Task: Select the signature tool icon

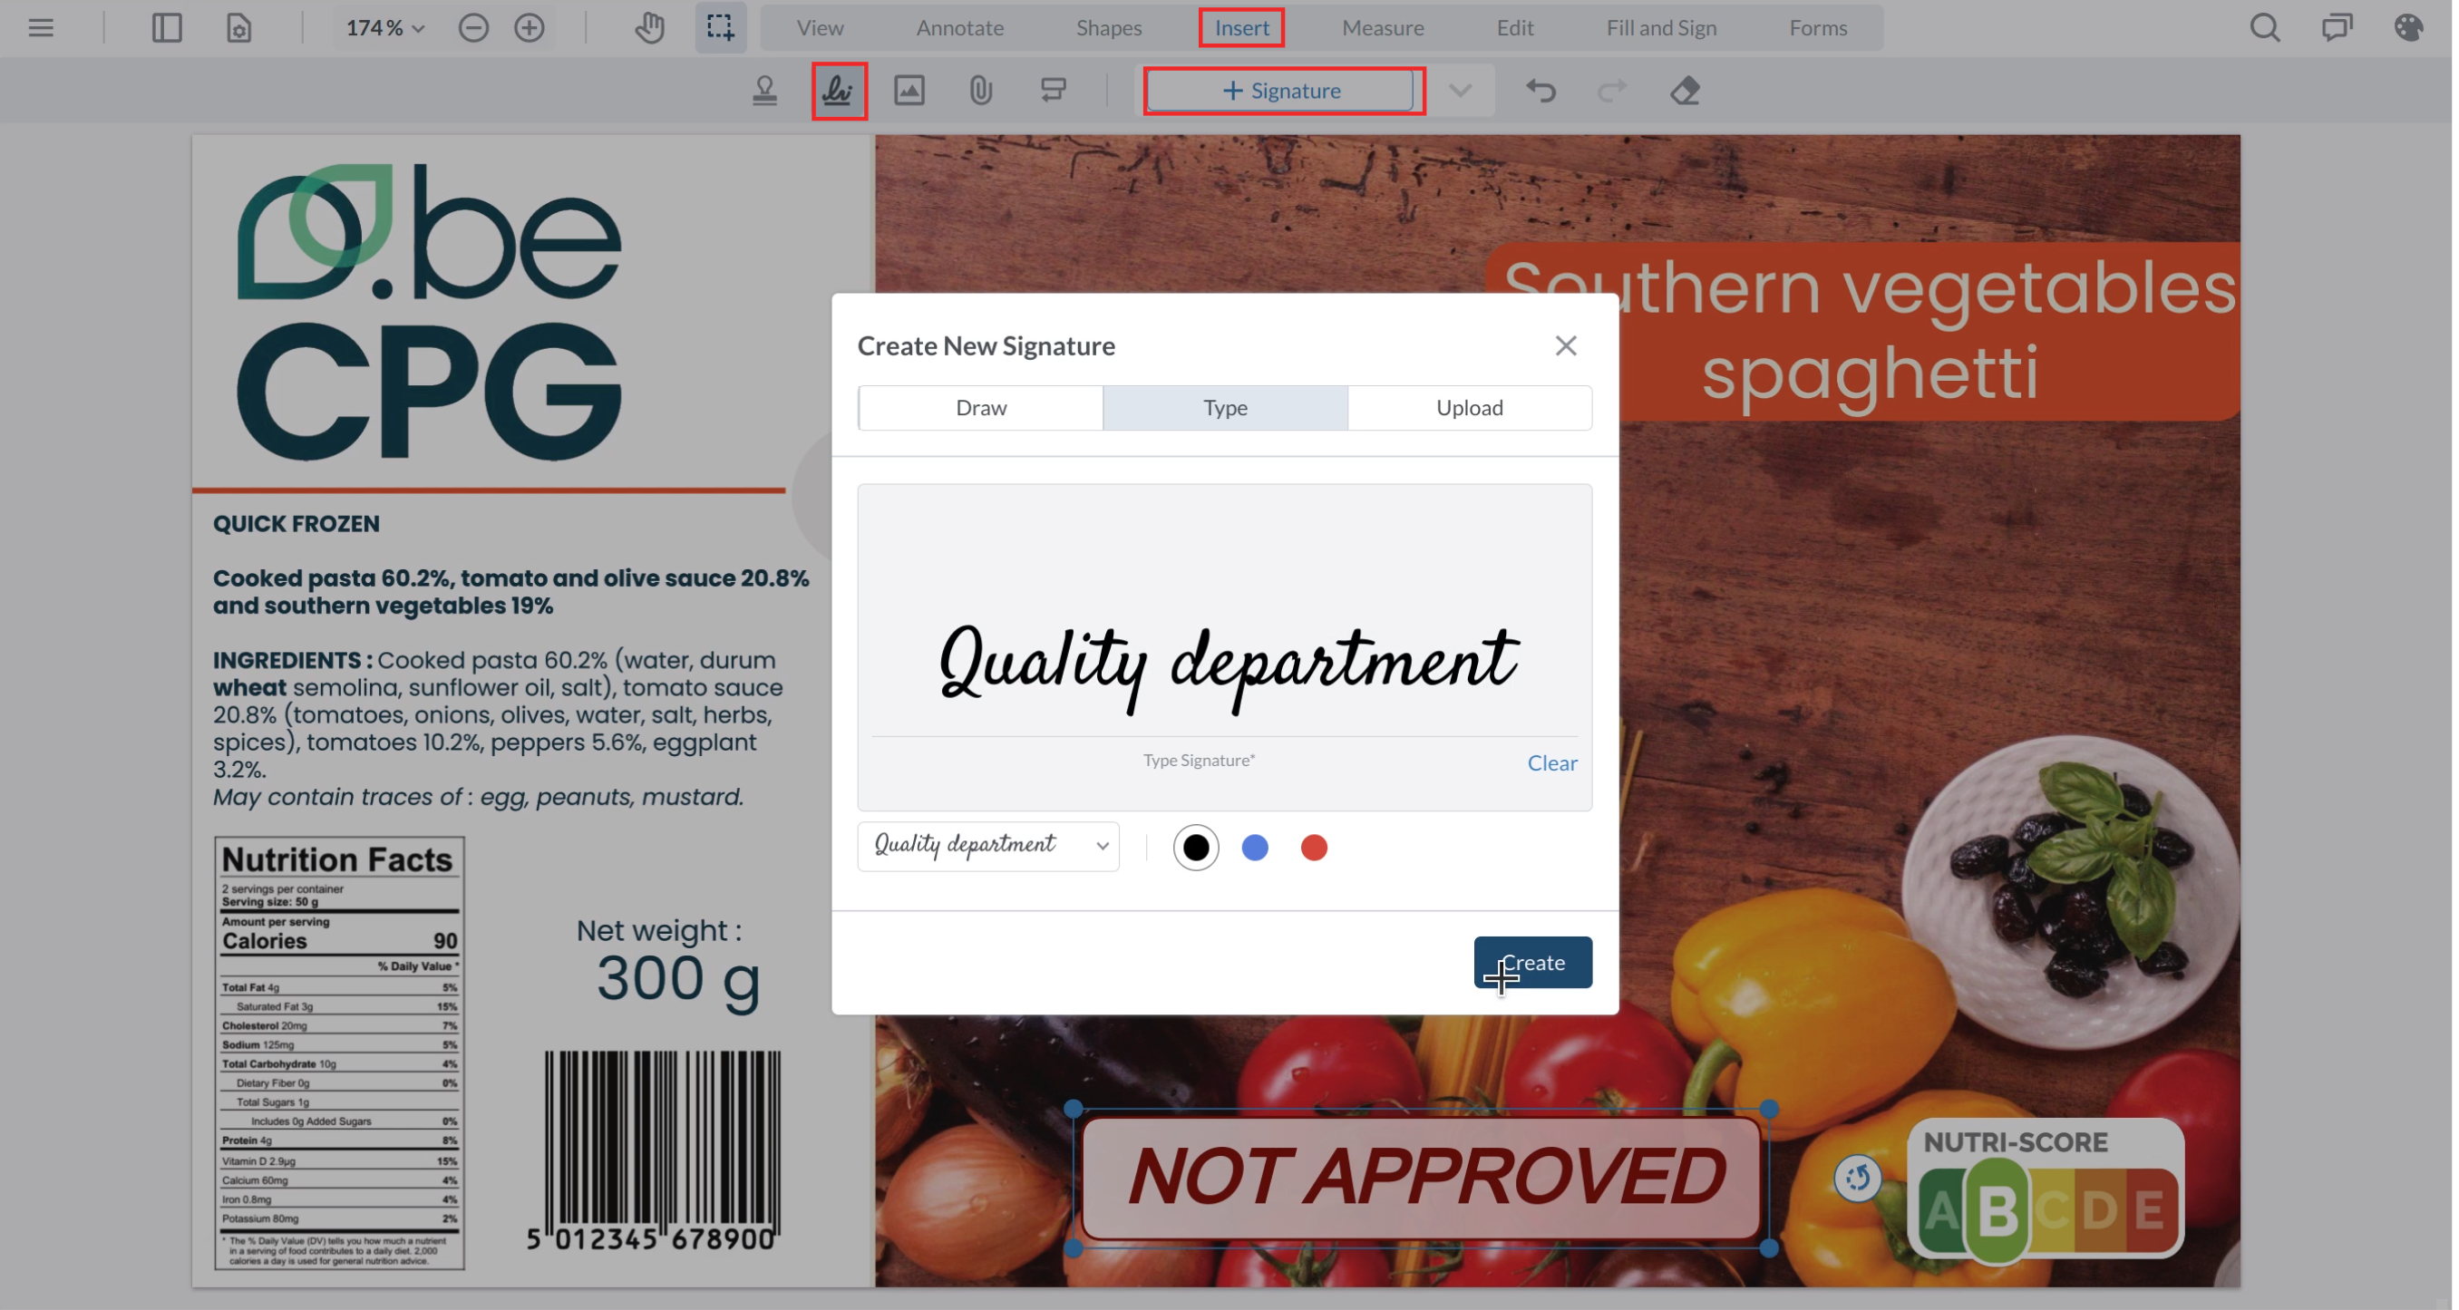Action: point(839,91)
